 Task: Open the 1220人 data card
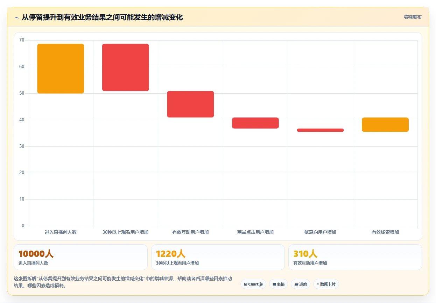pos(218,257)
